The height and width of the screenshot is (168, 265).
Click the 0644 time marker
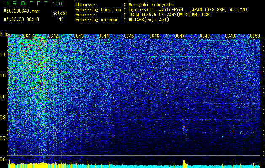(104, 36)
